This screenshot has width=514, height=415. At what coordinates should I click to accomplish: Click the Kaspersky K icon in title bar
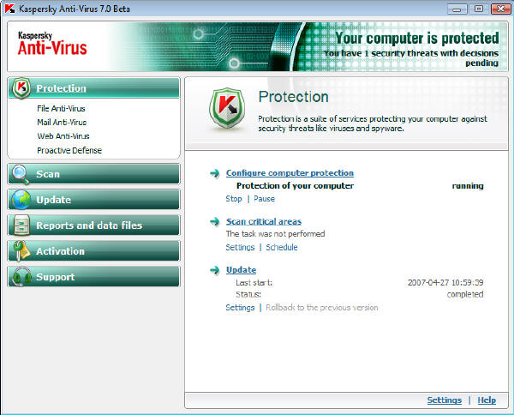point(9,9)
